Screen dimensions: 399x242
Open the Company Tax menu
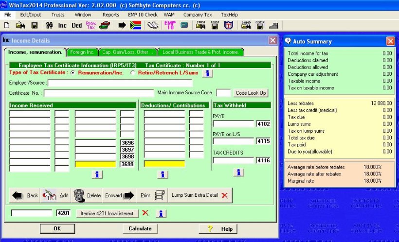[198, 15]
